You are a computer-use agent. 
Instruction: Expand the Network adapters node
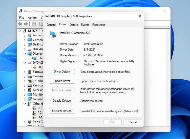click(x=25, y=99)
